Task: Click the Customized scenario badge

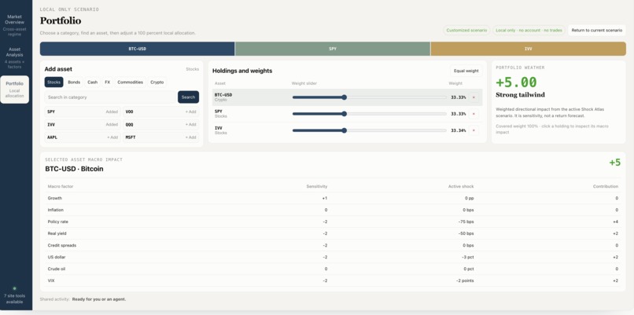Action: (x=466, y=31)
